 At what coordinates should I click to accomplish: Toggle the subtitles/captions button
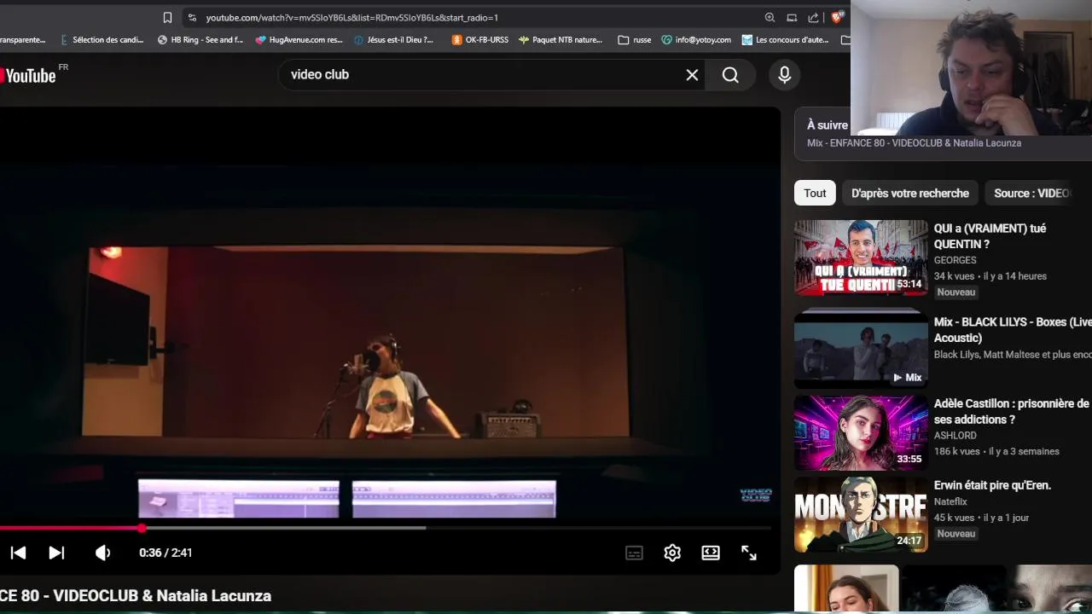[634, 553]
